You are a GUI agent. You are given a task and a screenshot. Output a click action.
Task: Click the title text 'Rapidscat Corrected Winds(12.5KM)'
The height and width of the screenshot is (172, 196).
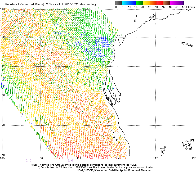pyautogui.click(x=30, y=4)
